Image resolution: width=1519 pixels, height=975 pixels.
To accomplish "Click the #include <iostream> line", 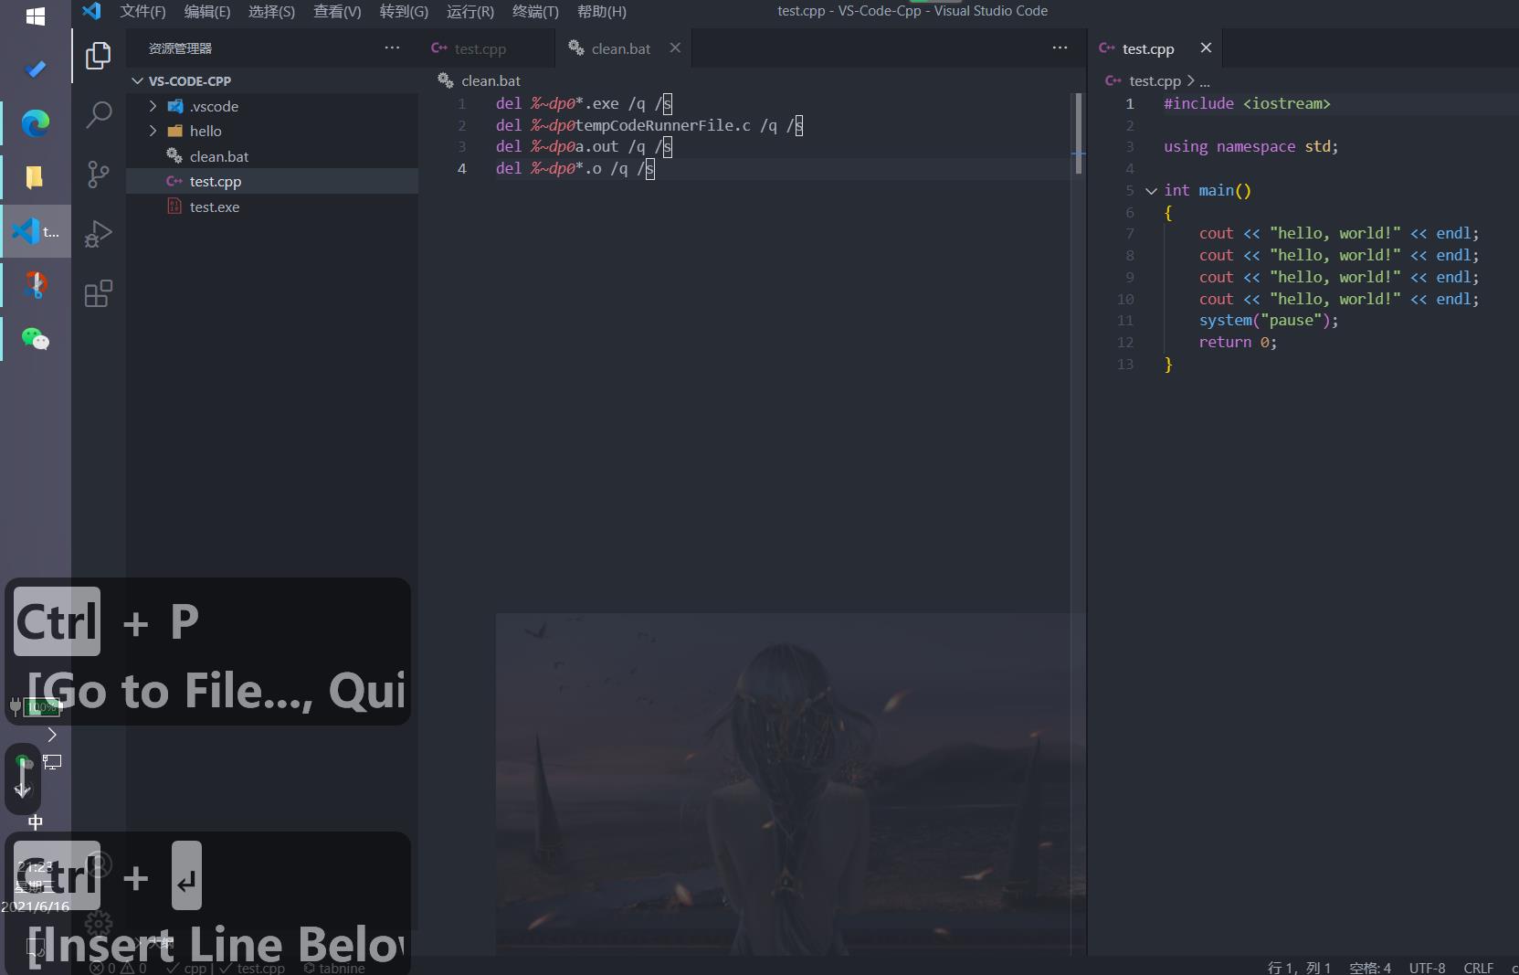I will [x=1247, y=103].
